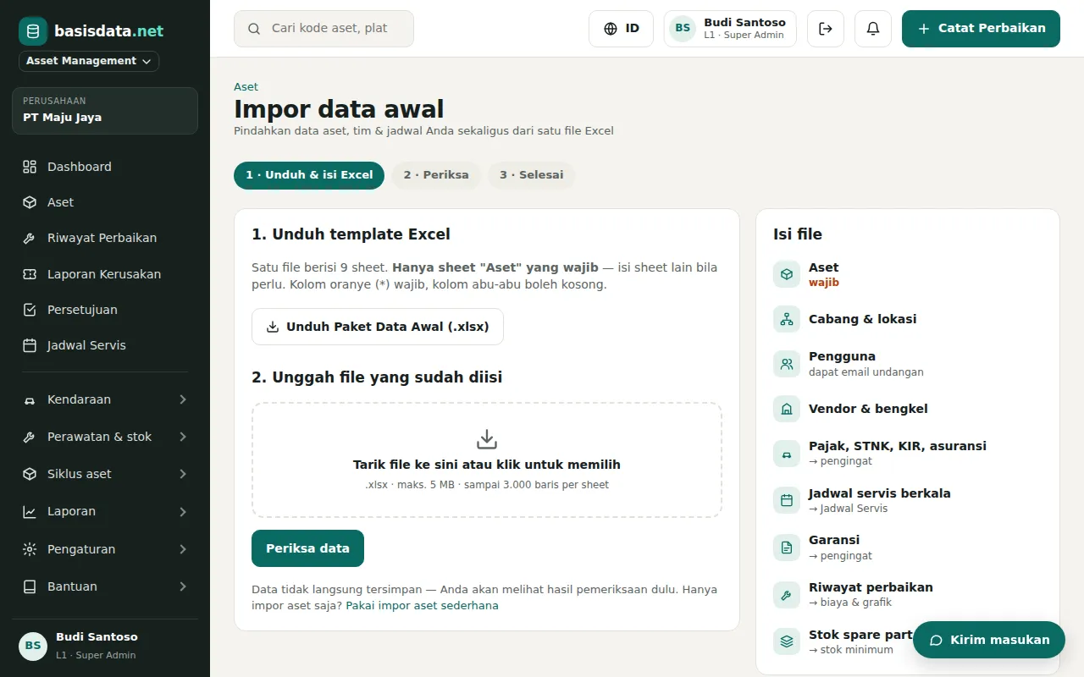Click the Catat Perbaikan button
The width and height of the screenshot is (1084, 677).
(x=981, y=29)
